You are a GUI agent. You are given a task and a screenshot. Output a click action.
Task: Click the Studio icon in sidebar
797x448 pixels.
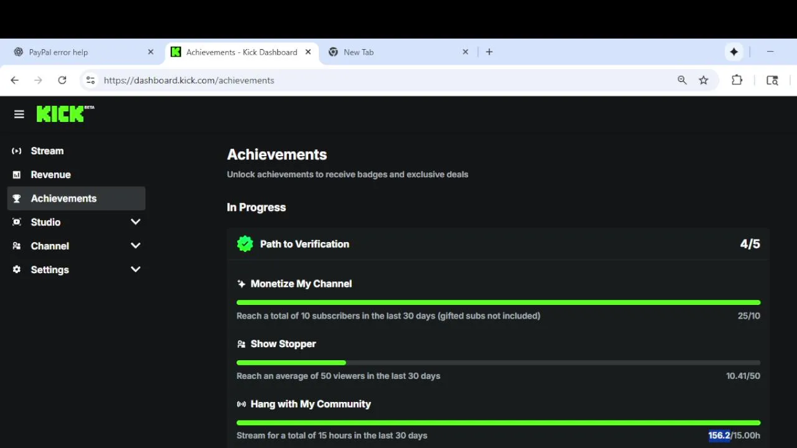(x=17, y=222)
